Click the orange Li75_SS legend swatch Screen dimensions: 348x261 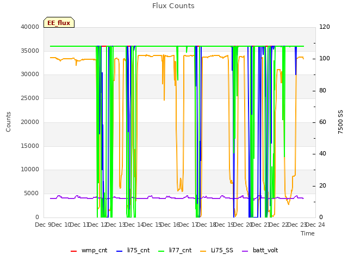point(203,251)
